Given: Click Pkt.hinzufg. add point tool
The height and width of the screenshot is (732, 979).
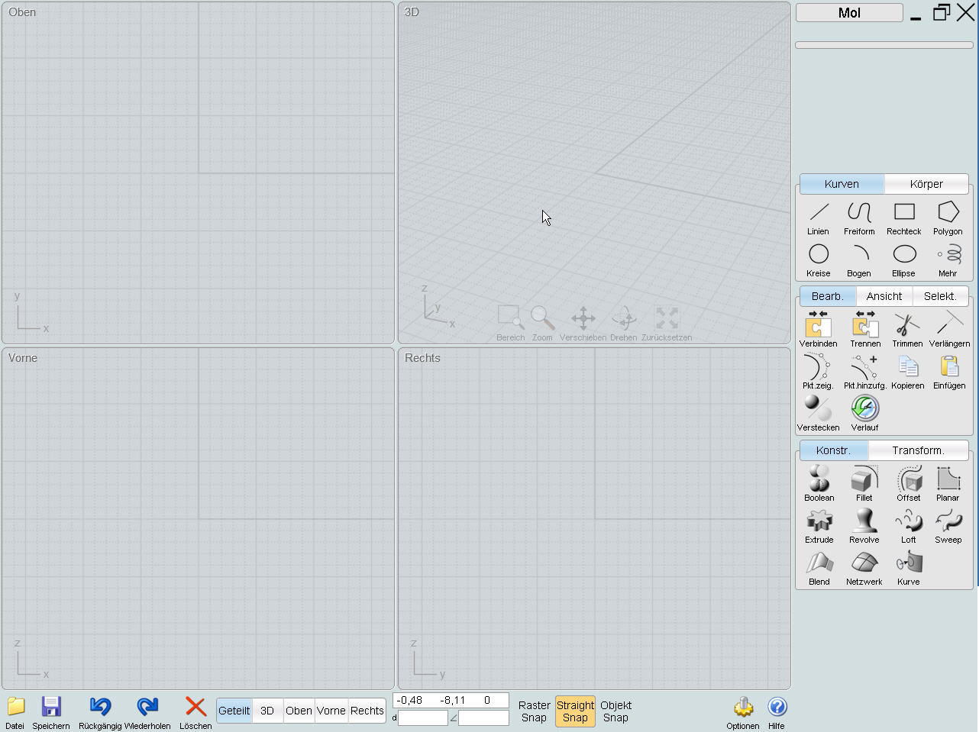Looking at the screenshot, I should tap(865, 372).
